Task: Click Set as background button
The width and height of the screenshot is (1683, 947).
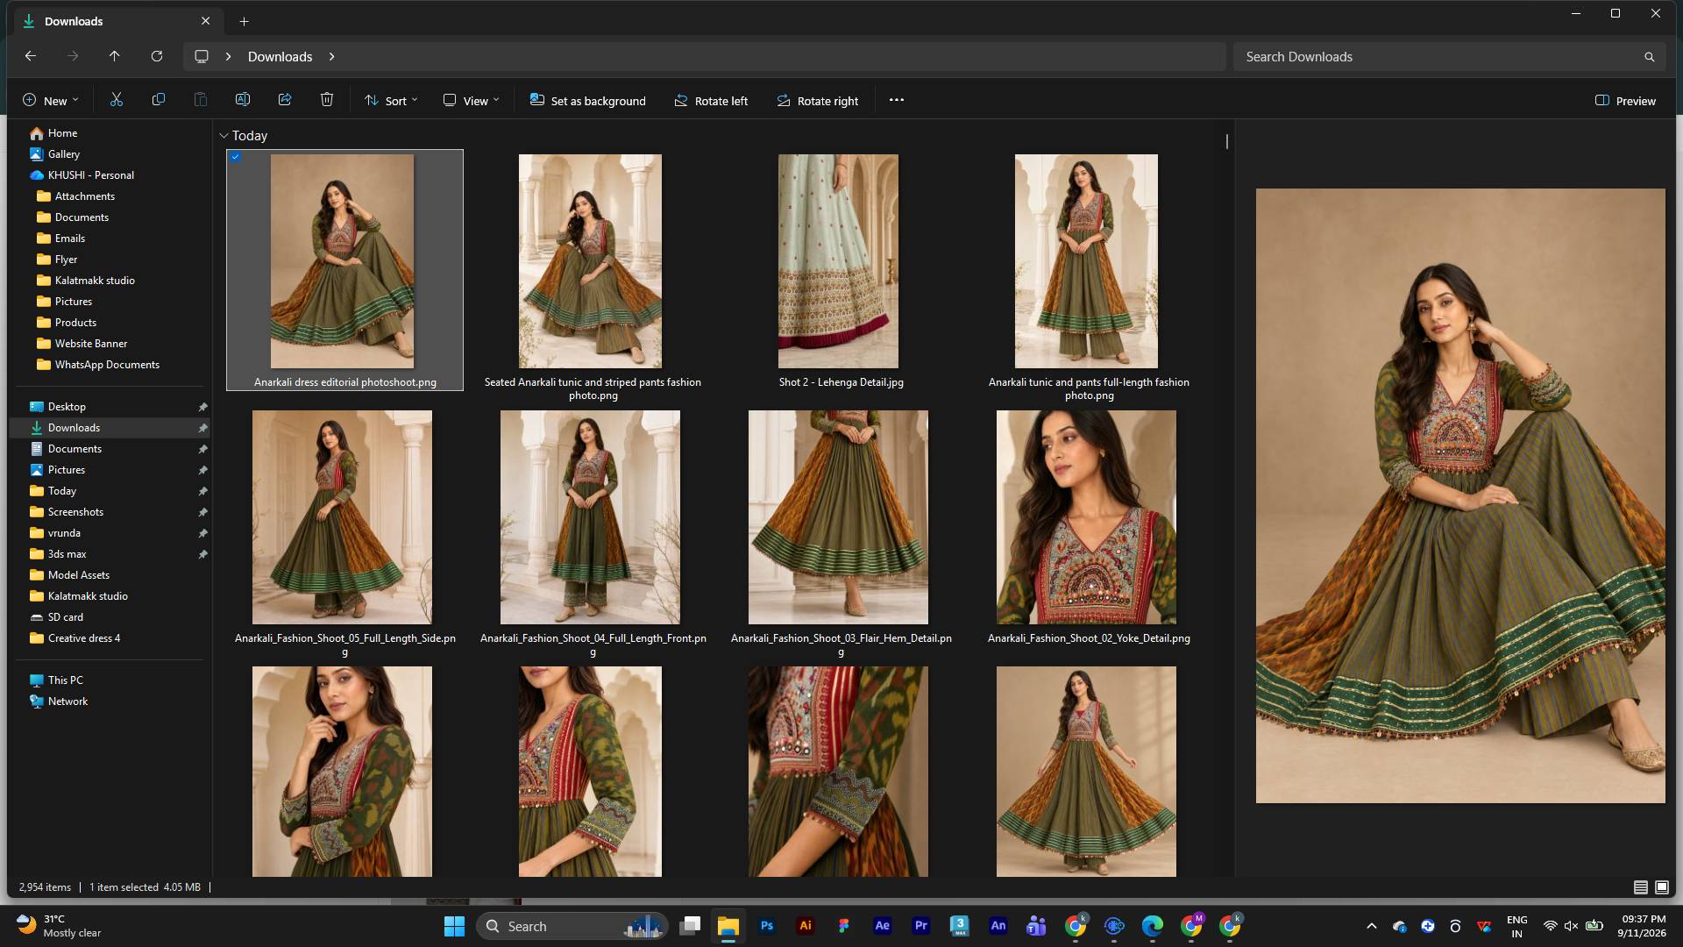Action: [587, 101]
